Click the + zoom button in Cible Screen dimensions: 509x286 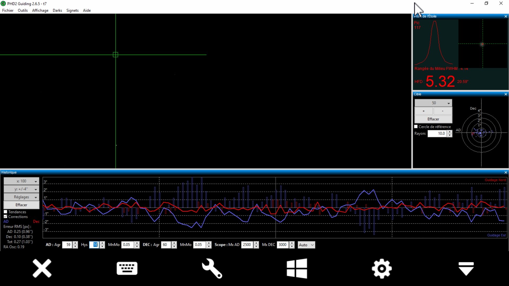pyautogui.click(x=423, y=111)
